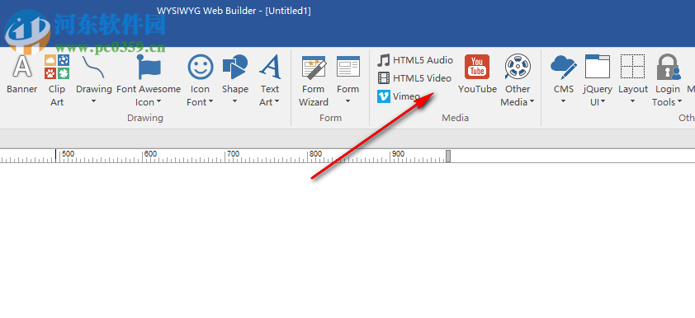
Task: Add an HTML5 Video player
Action: (x=414, y=78)
